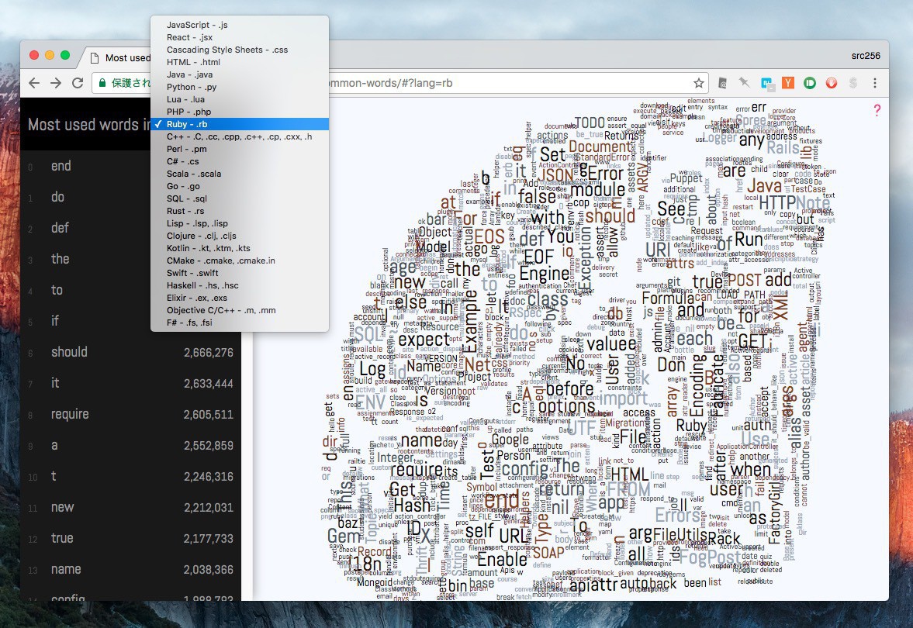This screenshot has width=913, height=628.
Task: Select JavaScript - .js from the list
Action: point(197,25)
